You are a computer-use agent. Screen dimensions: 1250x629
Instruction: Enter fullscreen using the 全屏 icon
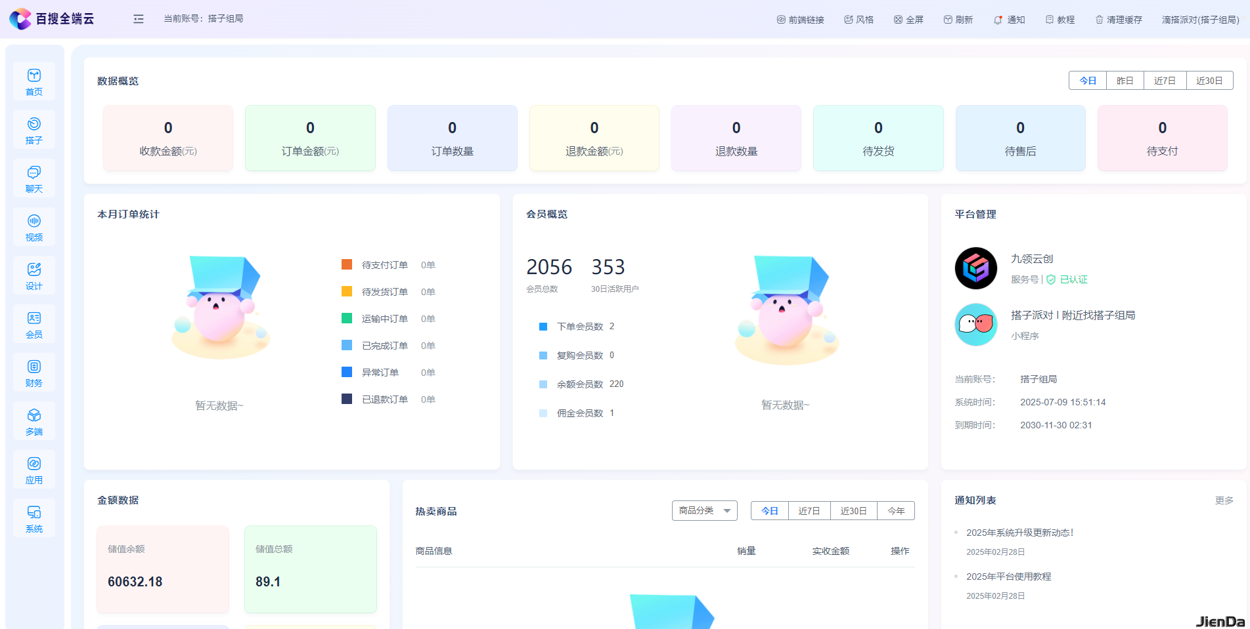click(x=908, y=19)
